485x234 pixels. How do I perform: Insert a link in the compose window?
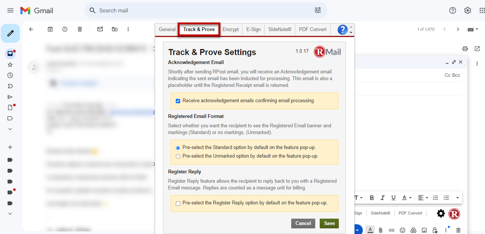click(x=392, y=230)
